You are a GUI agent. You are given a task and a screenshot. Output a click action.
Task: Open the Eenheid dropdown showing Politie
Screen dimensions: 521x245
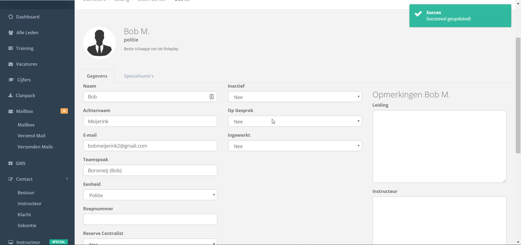(x=150, y=195)
